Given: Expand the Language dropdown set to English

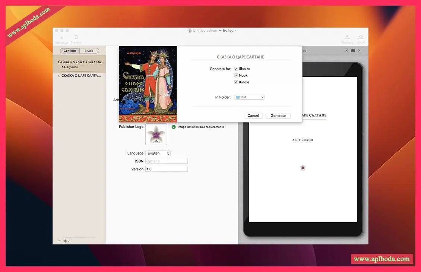Looking at the screenshot, I should (158, 153).
